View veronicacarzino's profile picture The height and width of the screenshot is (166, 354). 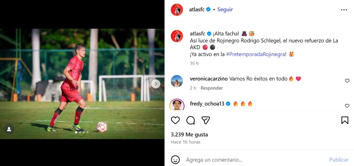pos(177,81)
